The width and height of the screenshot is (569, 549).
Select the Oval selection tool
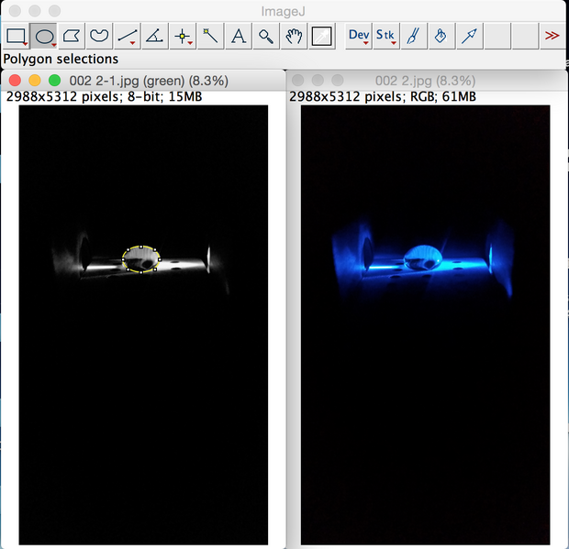pos(44,37)
